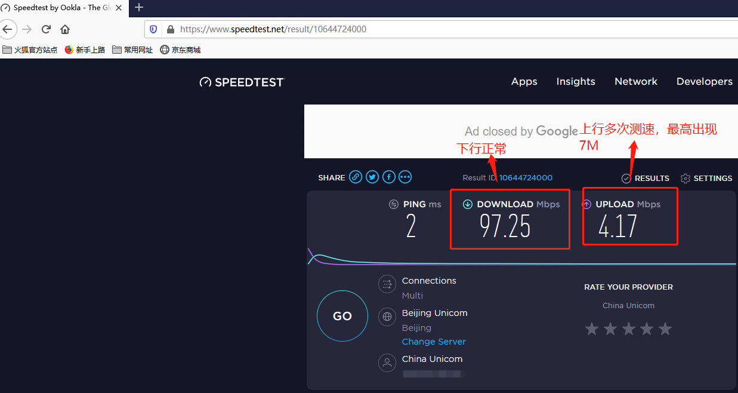Click the padlock site security icon

[170, 29]
